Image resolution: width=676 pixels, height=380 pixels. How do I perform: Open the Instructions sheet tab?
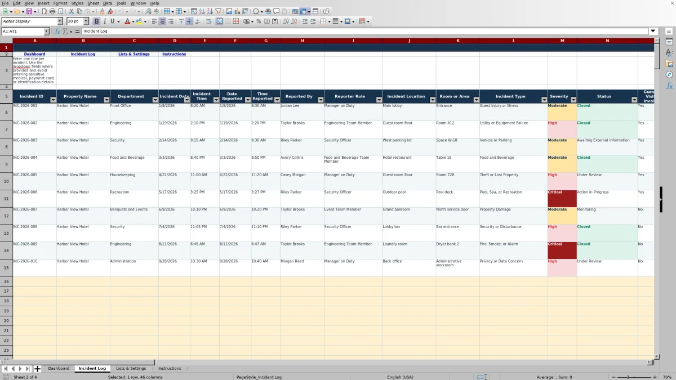(170, 369)
